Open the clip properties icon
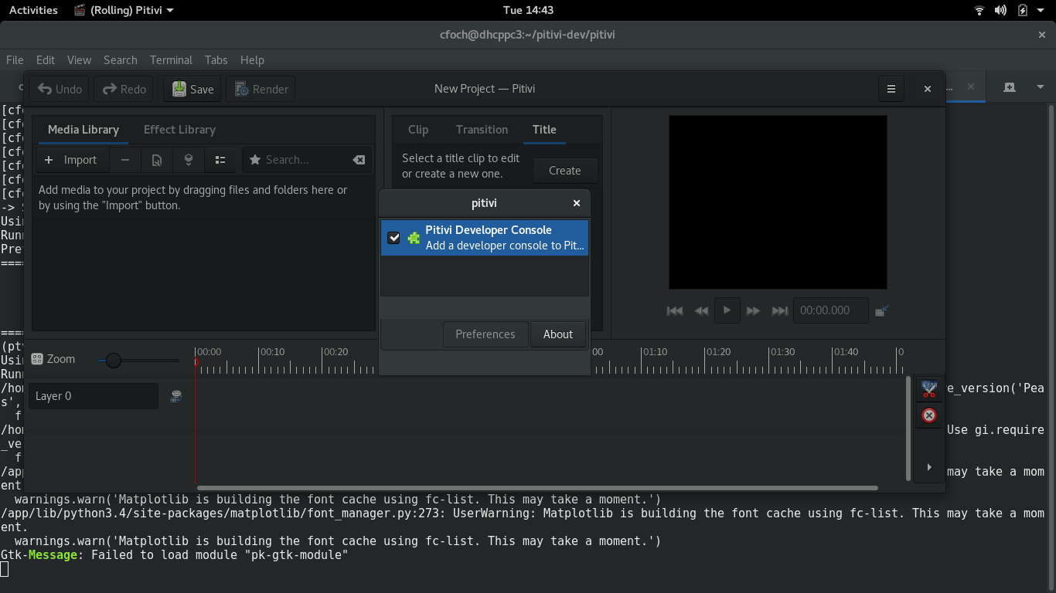1056x593 pixels. pos(156,160)
